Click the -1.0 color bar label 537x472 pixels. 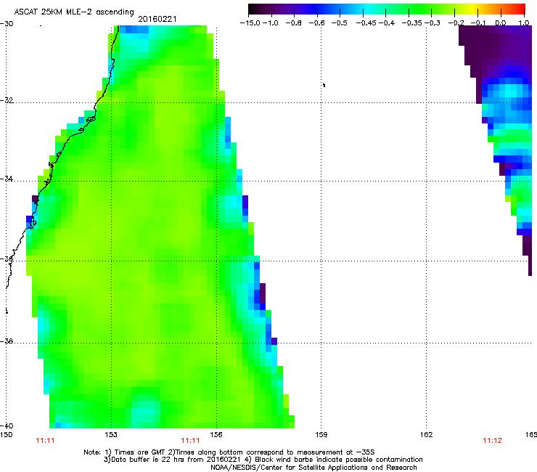pyautogui.click(x=271, y=23)
